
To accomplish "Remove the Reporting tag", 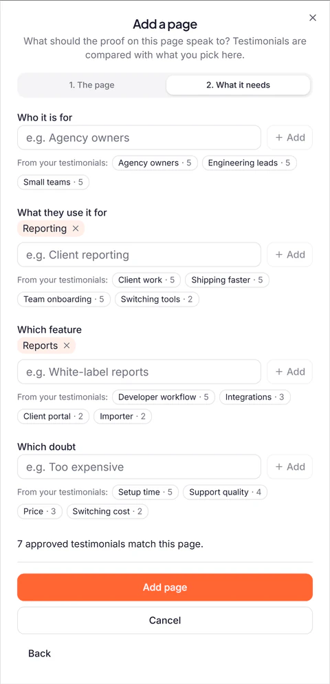I will (76, 229).
